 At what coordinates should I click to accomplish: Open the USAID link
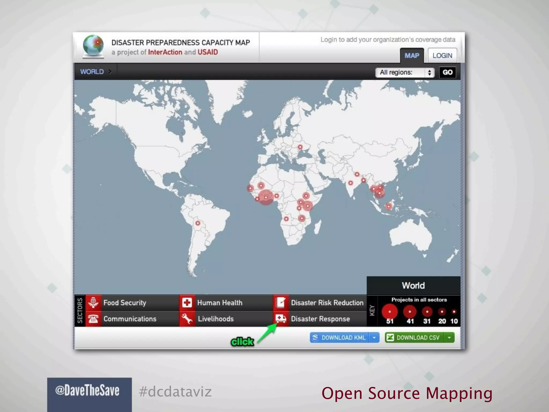[x=208, y=52]
